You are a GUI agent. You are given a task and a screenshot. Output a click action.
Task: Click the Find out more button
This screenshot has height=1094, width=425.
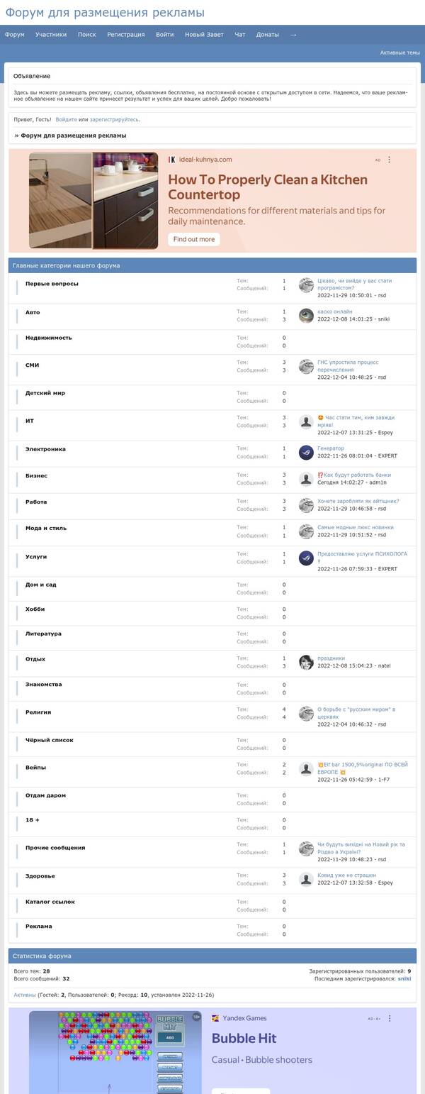coord(194,239)
